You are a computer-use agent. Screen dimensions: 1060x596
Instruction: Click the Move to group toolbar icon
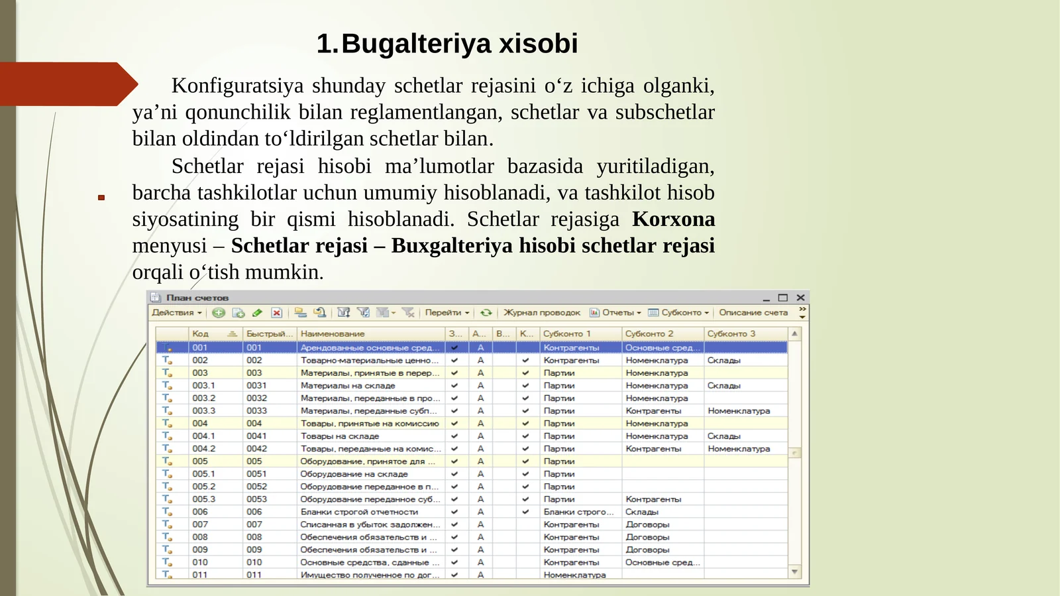point(300,313)
